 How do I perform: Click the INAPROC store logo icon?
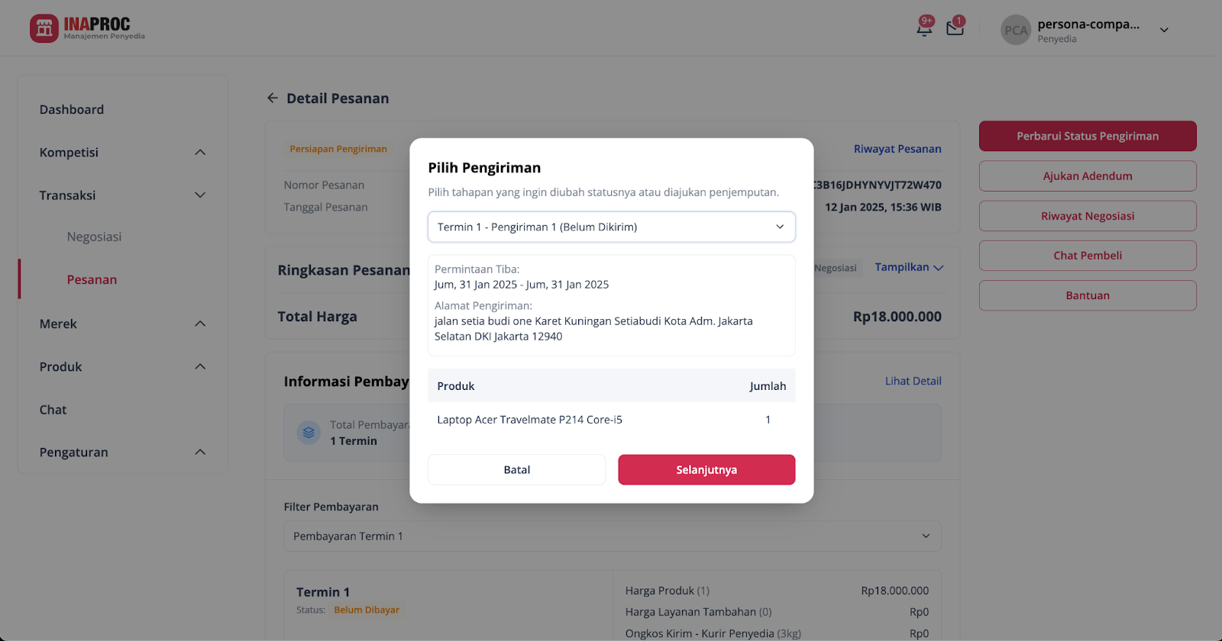[44, 28]
